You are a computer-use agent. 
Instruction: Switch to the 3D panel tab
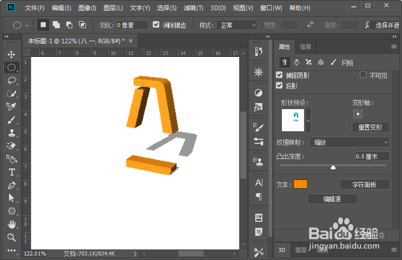[x=282, y=250]
